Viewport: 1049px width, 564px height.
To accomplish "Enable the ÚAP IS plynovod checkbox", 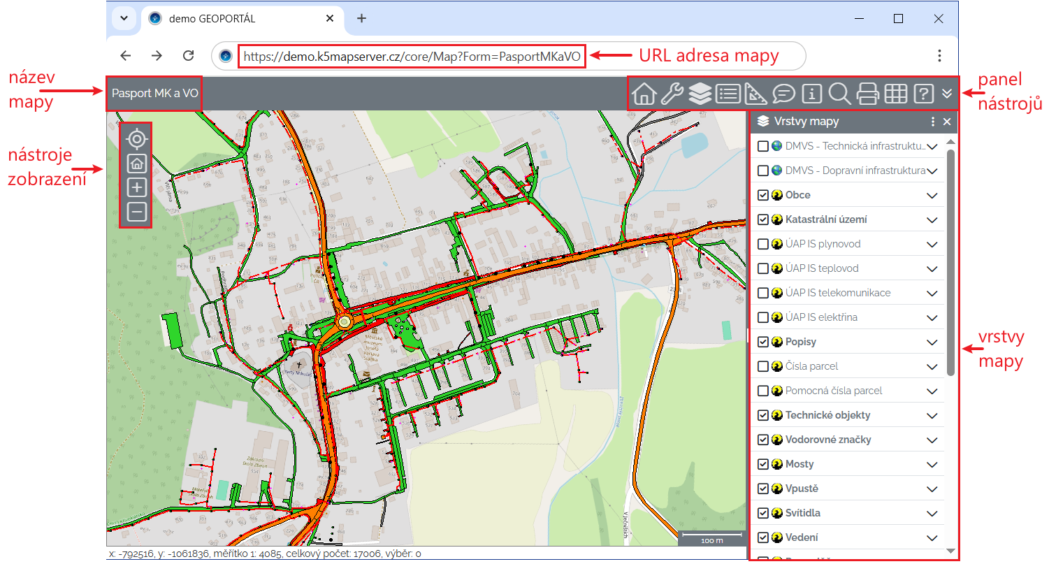I will pyautogui.click(x=763, y=244).
